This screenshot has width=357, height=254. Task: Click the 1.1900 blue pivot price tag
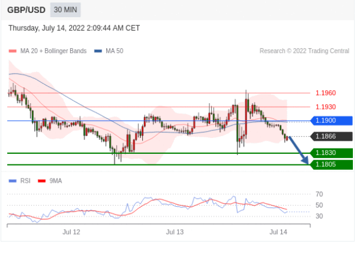pos(331,121)
